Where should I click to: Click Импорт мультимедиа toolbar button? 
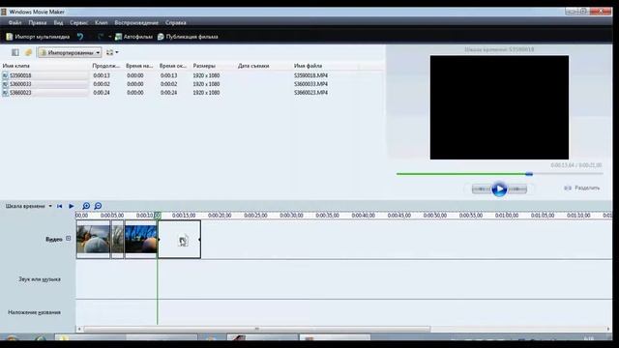[38, 37]
